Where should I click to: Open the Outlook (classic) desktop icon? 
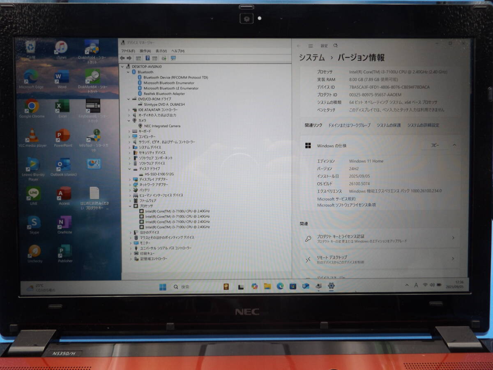pyautogui.click(x=63, y=166)
